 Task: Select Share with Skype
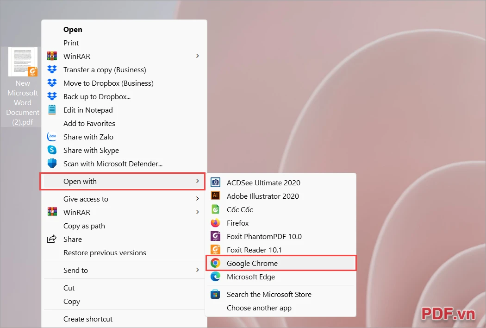click(x=124, y=150)
